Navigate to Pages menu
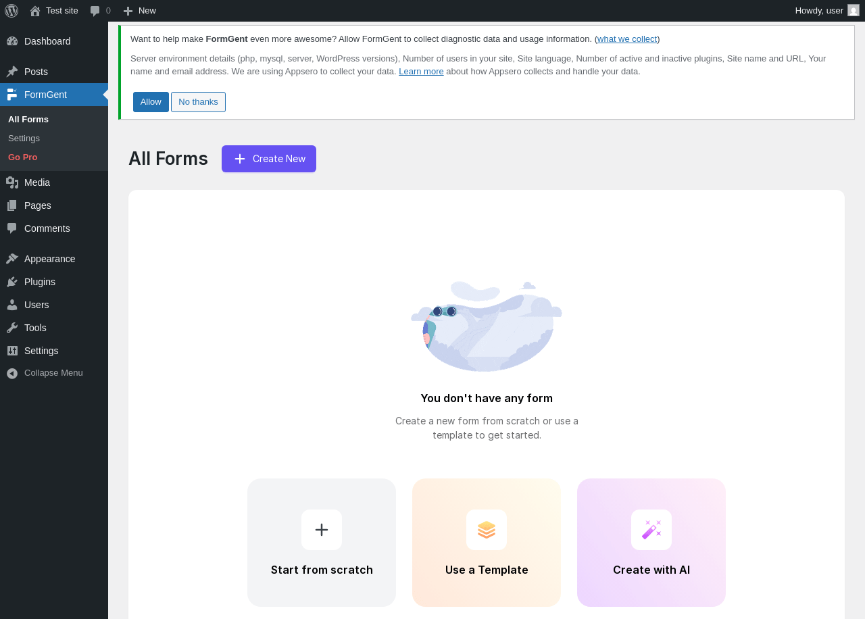Viewport: 865px width, 619px height. 54,205
